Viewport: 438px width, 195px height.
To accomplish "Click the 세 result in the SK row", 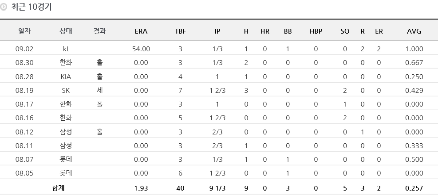I will [100, 90].
